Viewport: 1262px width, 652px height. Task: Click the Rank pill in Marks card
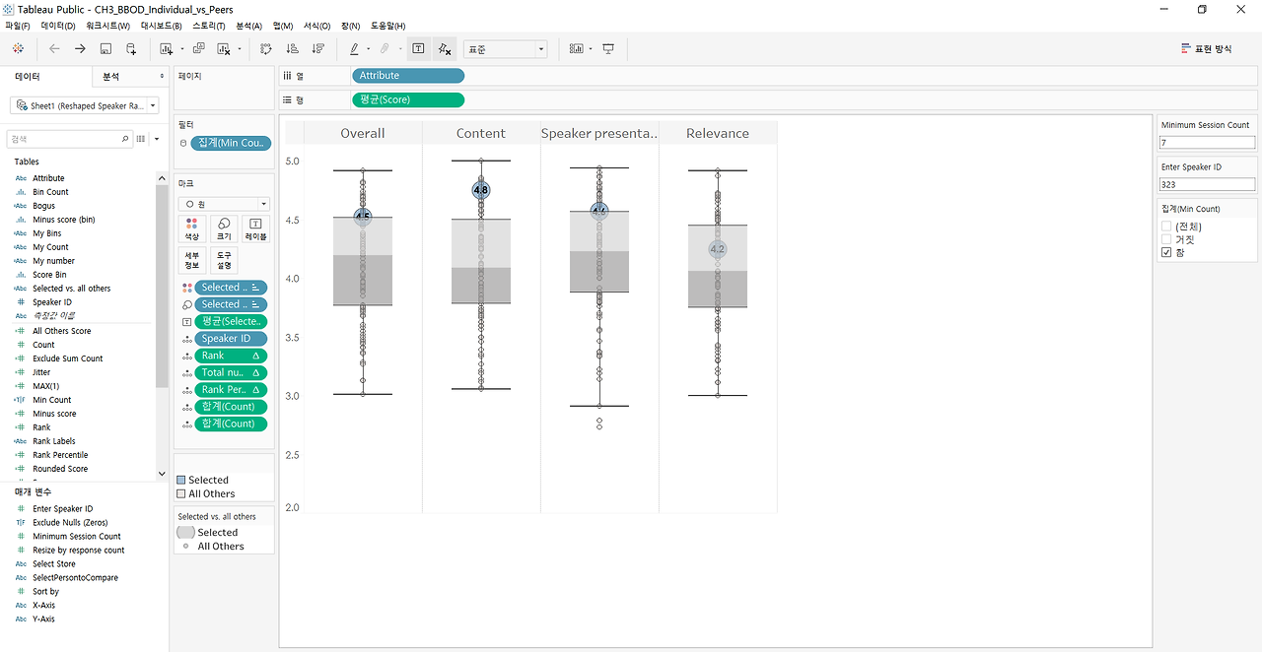(231, 356)
